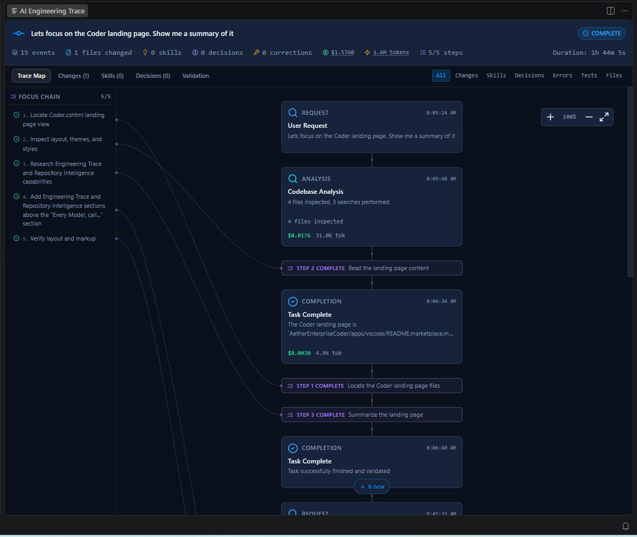Image resolution: width=637 pixels, height=537 pixels.
Task: Select the Skills filter
Action: coord(496,75)
